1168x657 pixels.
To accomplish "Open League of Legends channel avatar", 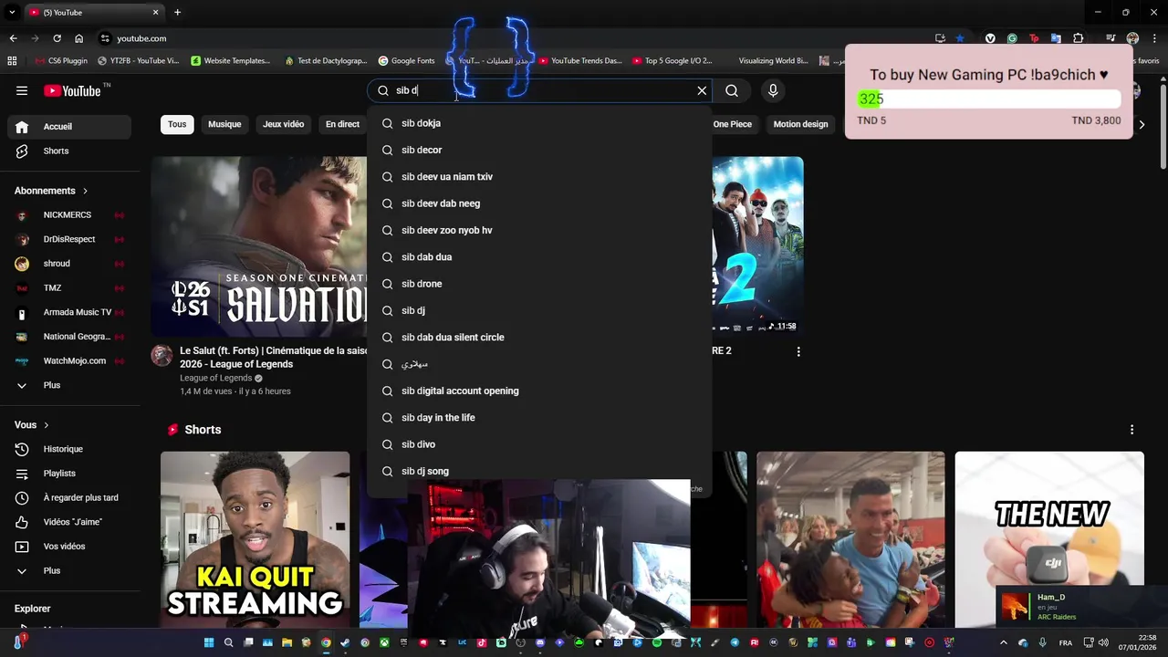I will pos(162,356).
